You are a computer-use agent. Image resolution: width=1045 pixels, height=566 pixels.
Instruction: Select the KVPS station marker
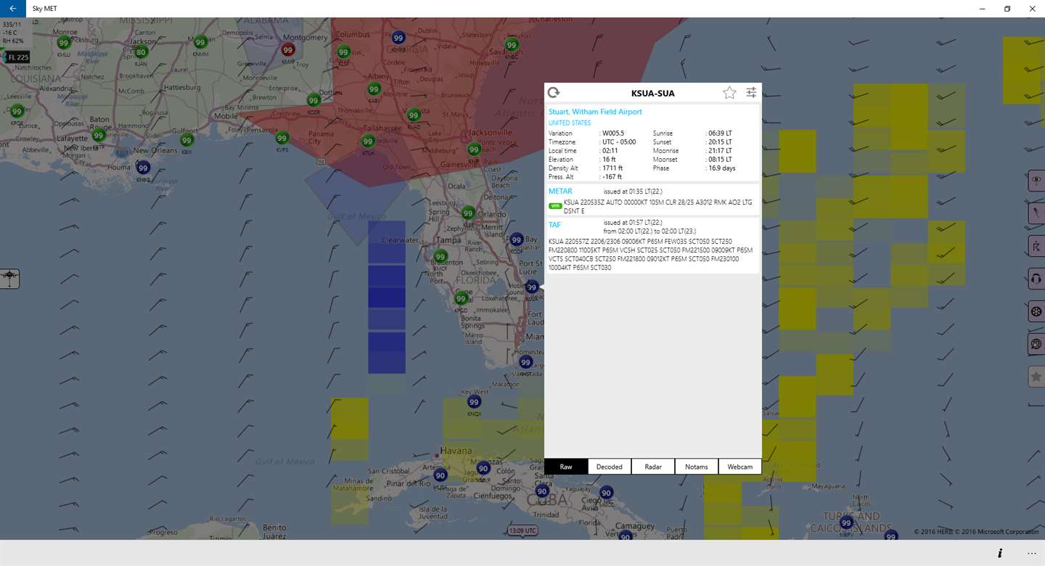tap(282, 138)
